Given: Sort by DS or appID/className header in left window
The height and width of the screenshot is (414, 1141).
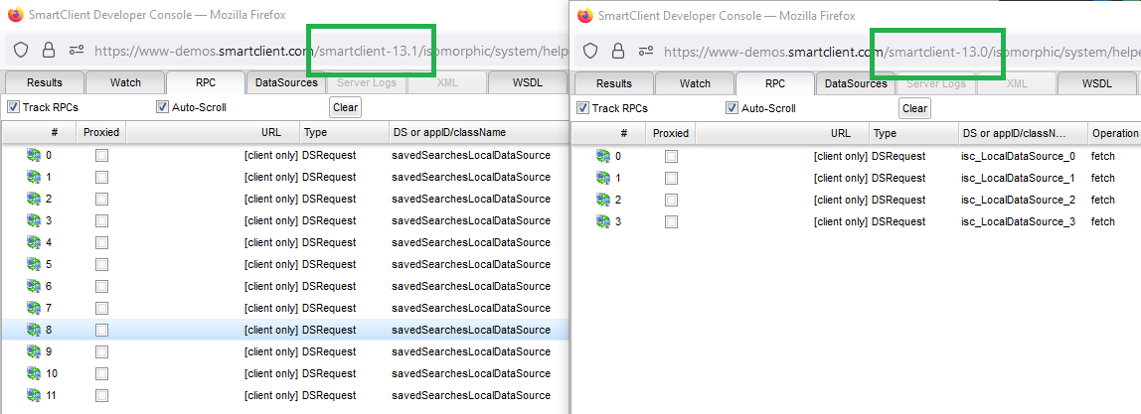Looking at the screenshot, I should pos(479,132).
